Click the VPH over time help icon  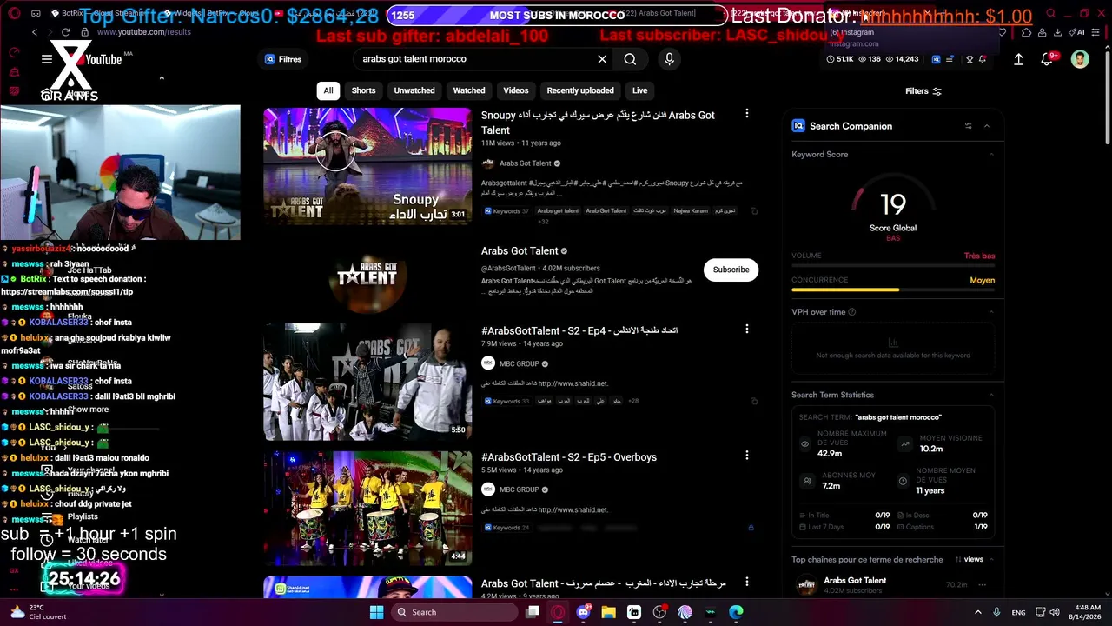[851, 312]
